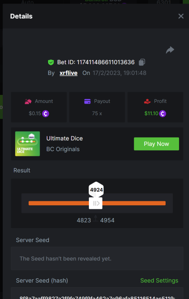Open Seed Settings link
This screenshot has height=299, width=189.
coord(159,281)
